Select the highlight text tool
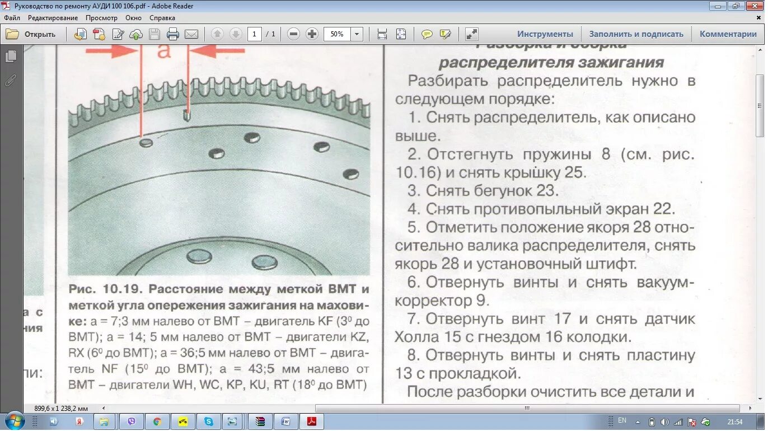Screen dimensions: 768x431 (446, 34)
